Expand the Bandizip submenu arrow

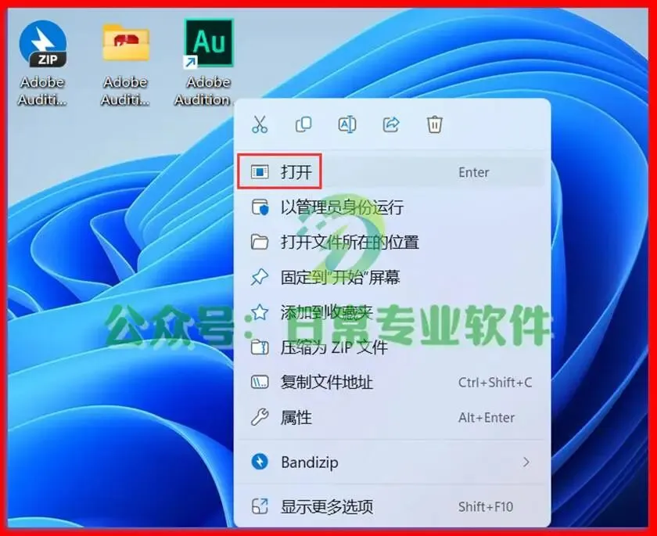pyautogui.click(x=526, y=462)
